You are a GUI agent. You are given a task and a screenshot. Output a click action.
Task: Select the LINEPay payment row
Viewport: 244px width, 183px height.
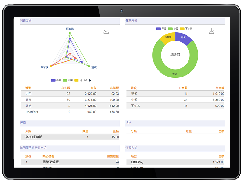[175, 162]
